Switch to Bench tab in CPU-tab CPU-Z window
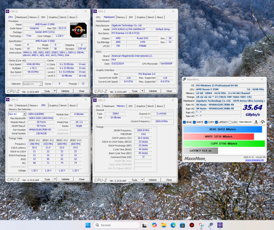 pos(63,17)
